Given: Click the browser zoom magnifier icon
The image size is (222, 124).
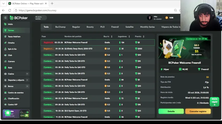Looking at the screenshot, I should tap(175, 10).
